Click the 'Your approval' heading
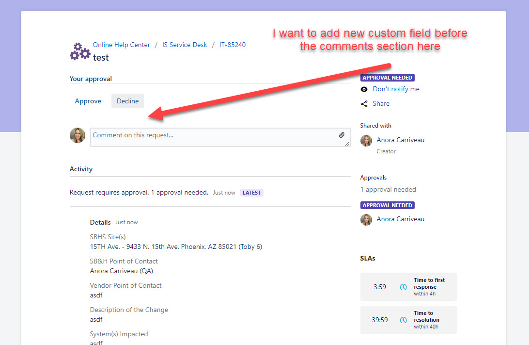The image size is (529, 345). coord(91,79)
